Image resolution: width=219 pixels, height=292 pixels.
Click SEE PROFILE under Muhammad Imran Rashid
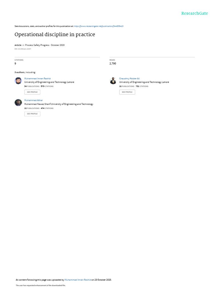[32, 92]
